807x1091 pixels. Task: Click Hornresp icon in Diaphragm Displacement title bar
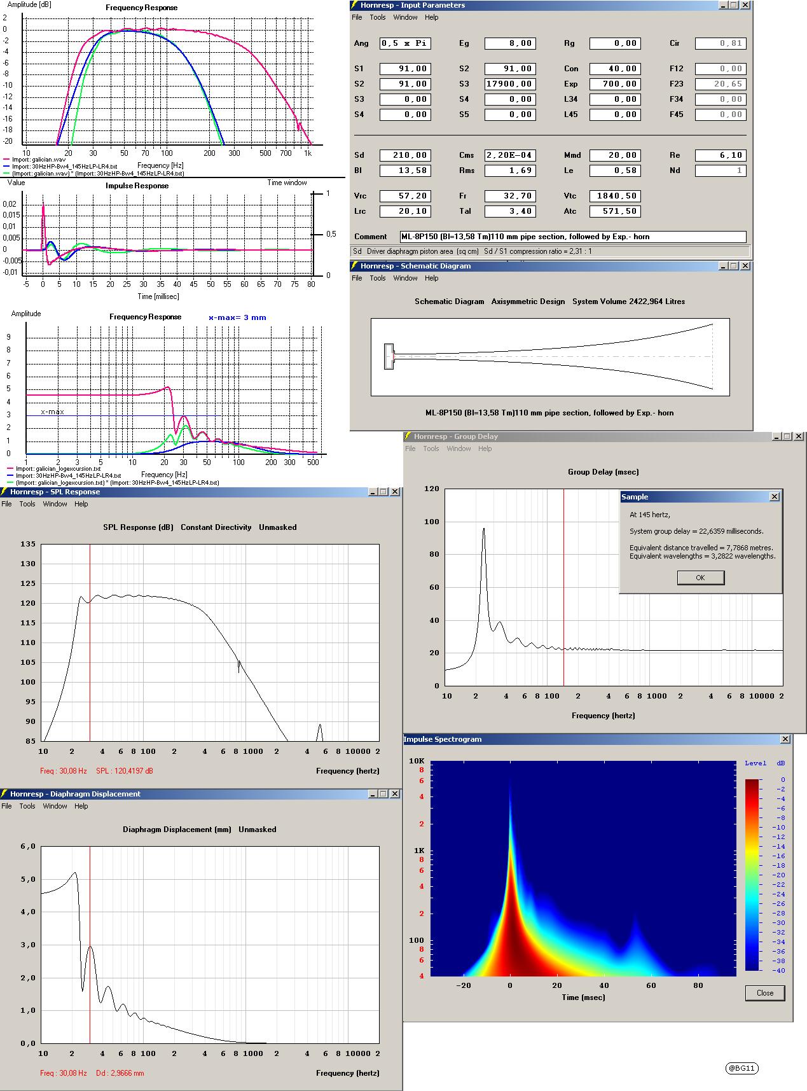tap(4, 794)
